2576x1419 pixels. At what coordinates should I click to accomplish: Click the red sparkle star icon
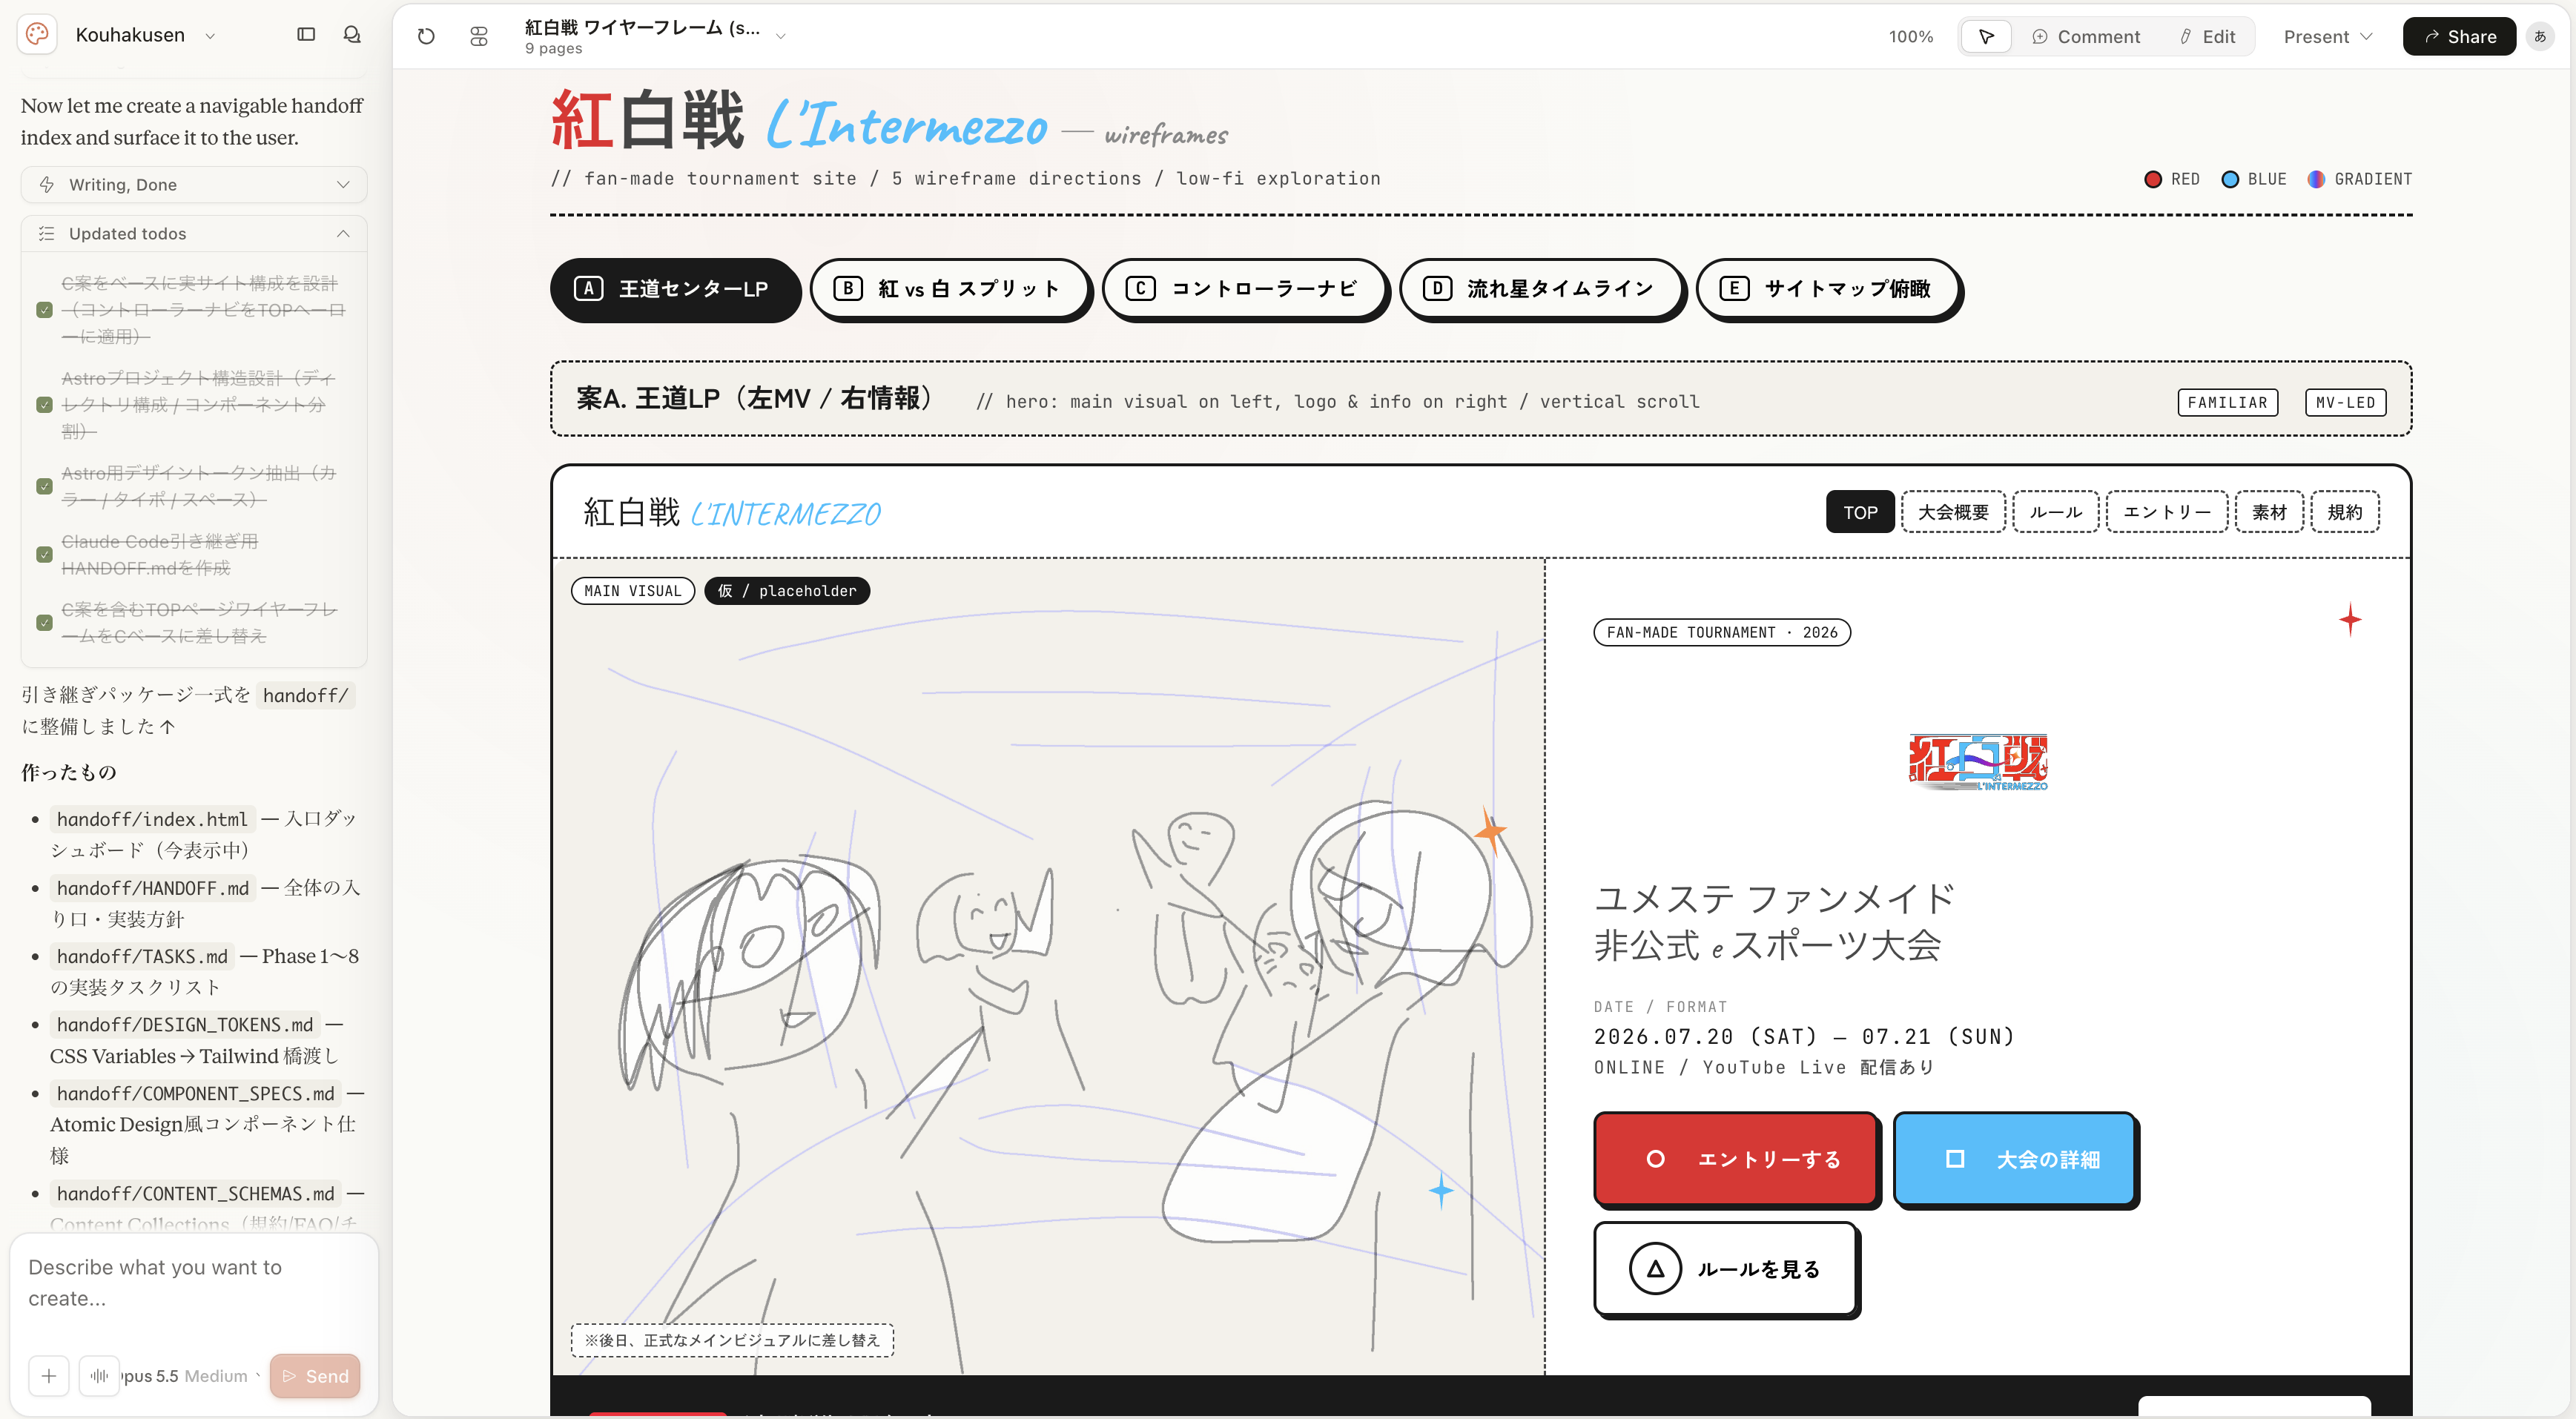[x=2350, y=620]
